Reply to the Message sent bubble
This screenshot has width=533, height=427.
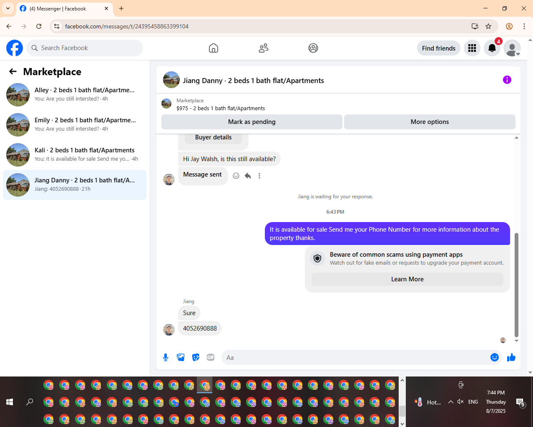pyautogui.click(x=248, y=176)
